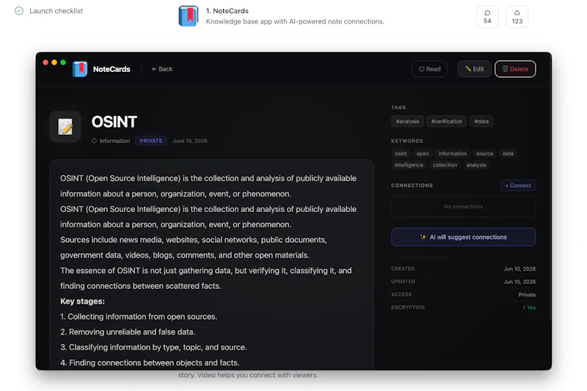Select the #data tag
Viewport: 587px width, 391px height.
(x=481, y=121)
